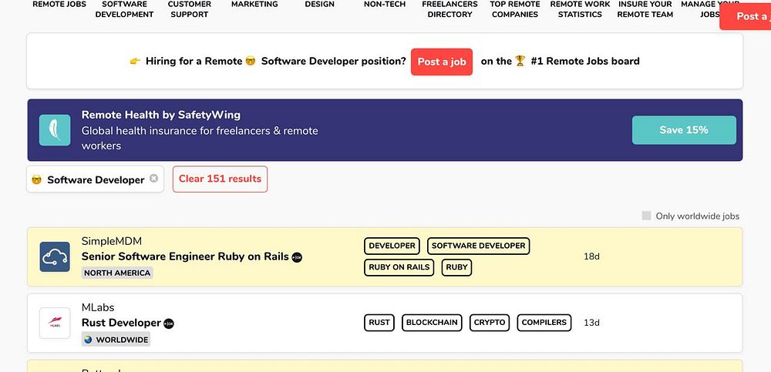Click the Save 15% button

pos(684,130)
